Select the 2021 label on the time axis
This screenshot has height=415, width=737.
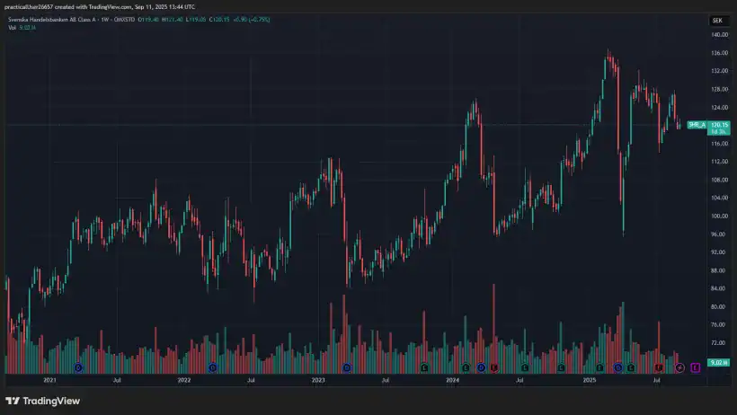[x=49, y=380]
